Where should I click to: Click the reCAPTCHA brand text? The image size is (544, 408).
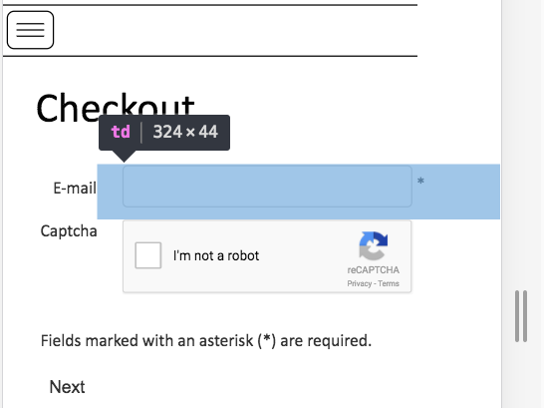[x=374, y=270]
